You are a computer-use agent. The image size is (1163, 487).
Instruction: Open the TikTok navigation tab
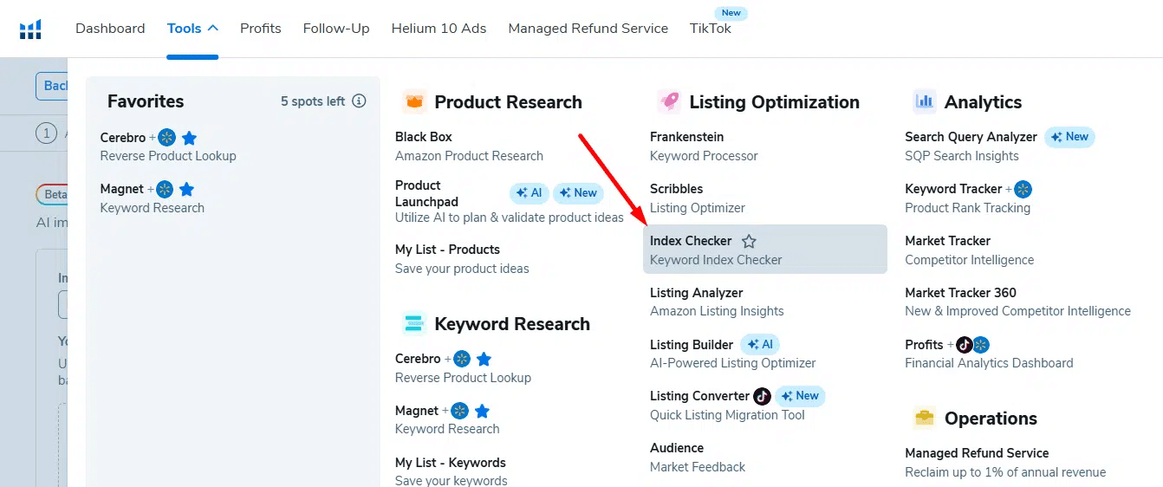(711, 29)
